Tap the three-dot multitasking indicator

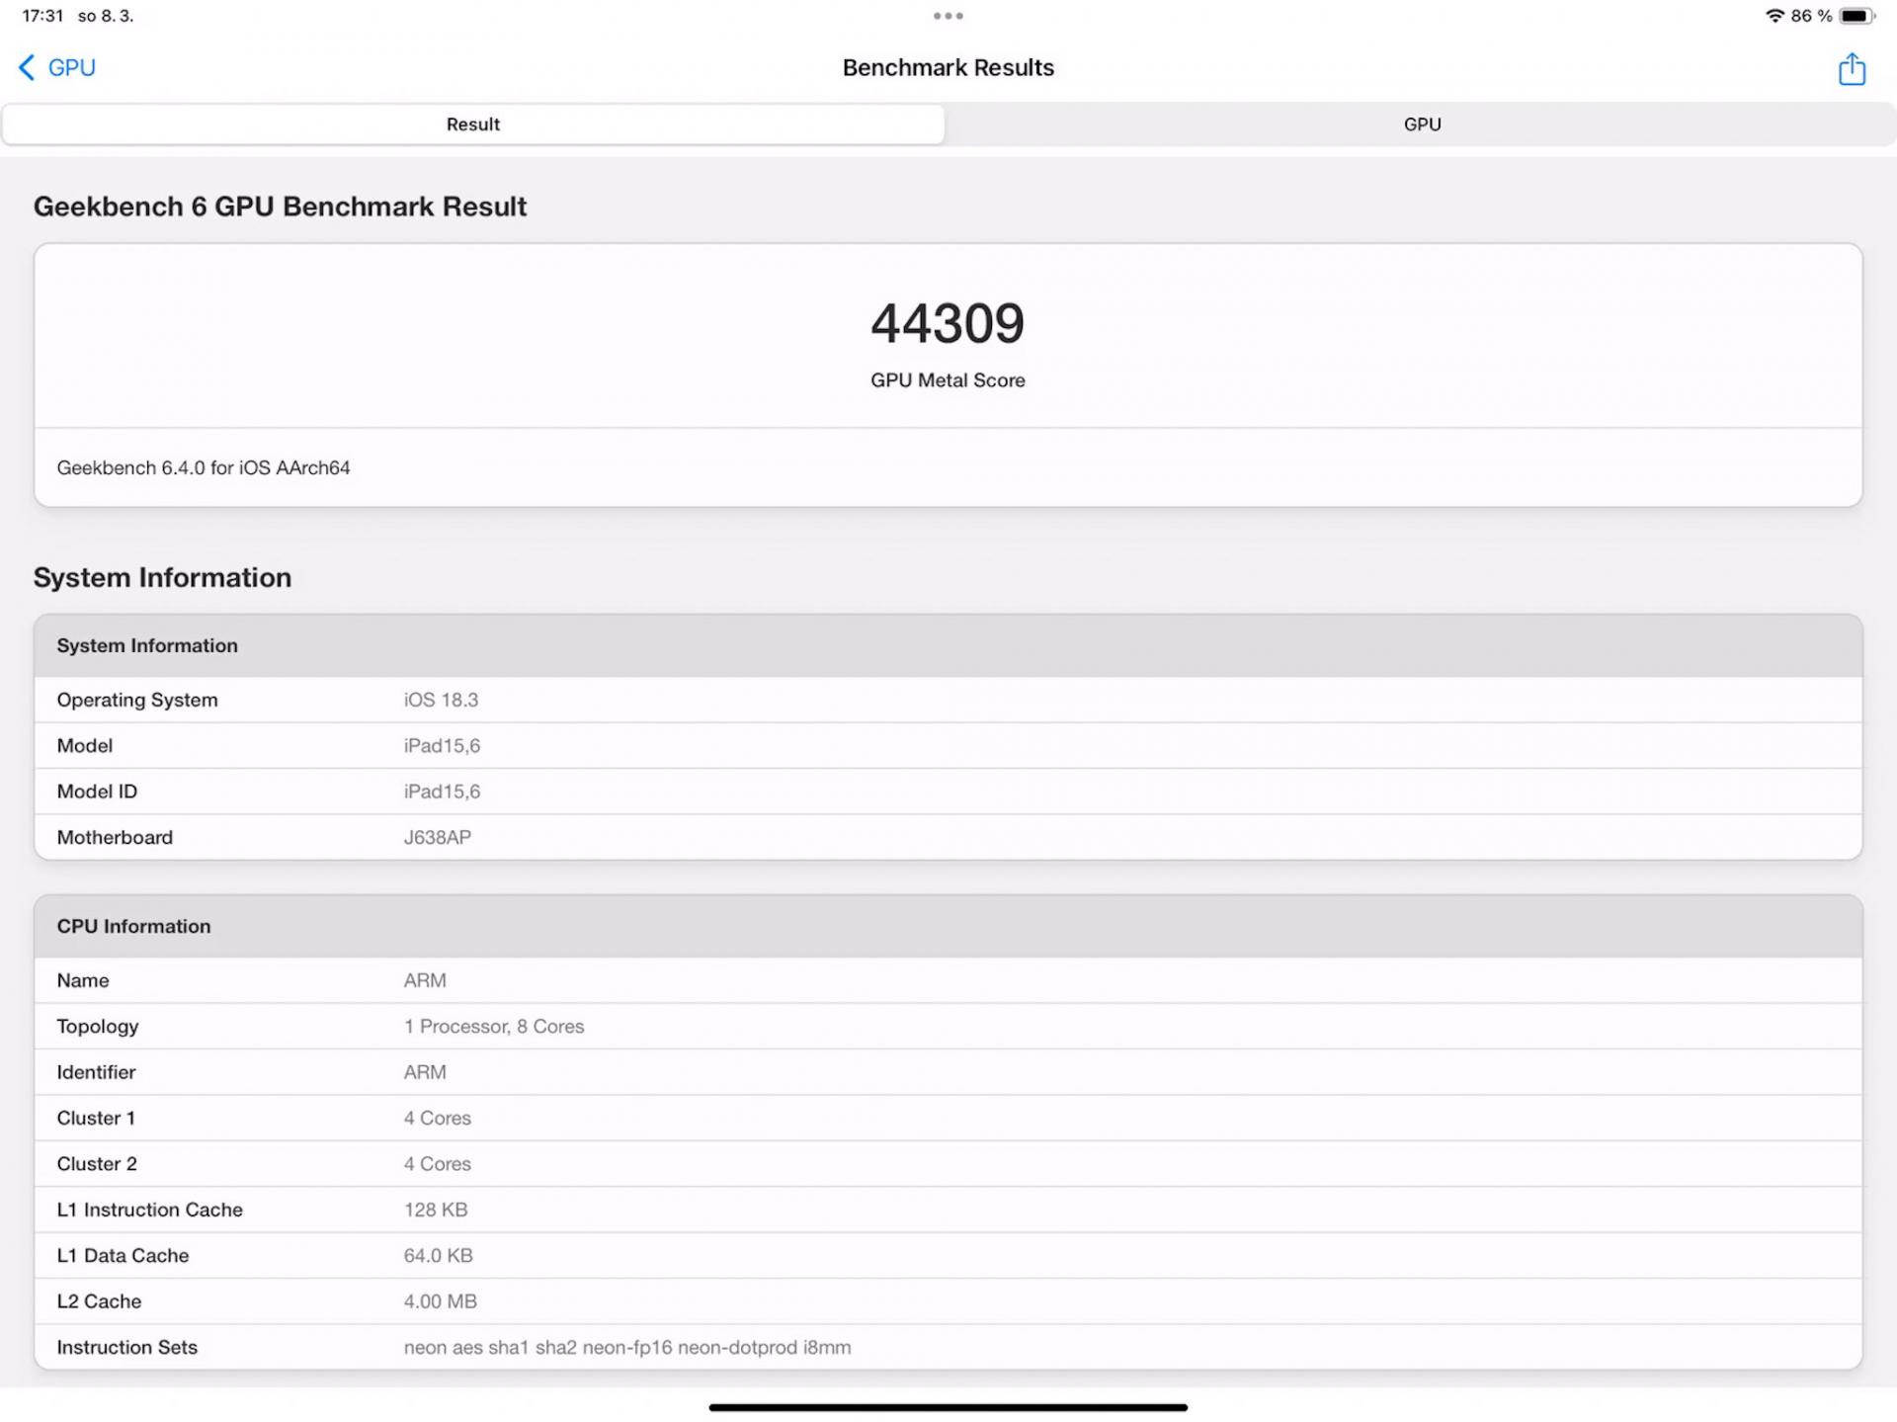[948, 16]
